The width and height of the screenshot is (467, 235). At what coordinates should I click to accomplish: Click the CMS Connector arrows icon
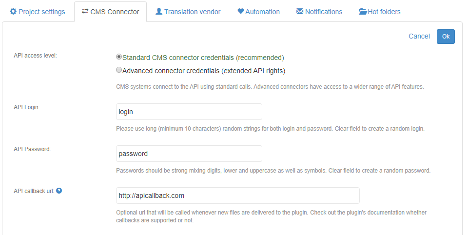click(x=85, y=11)
